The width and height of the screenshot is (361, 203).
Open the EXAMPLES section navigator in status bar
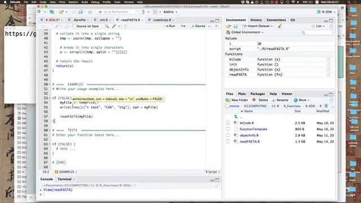click(x=67, y=172)
